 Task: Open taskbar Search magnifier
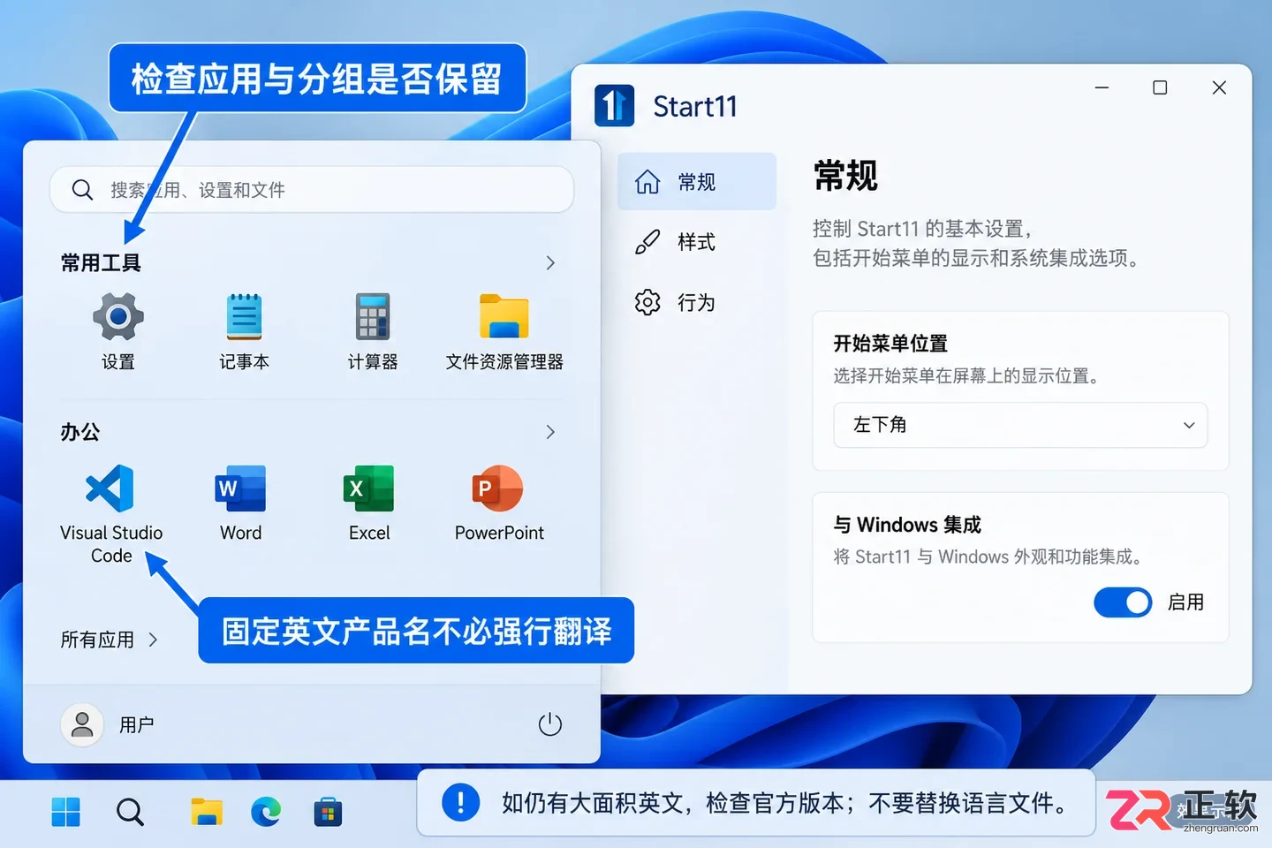coord(130,812)
